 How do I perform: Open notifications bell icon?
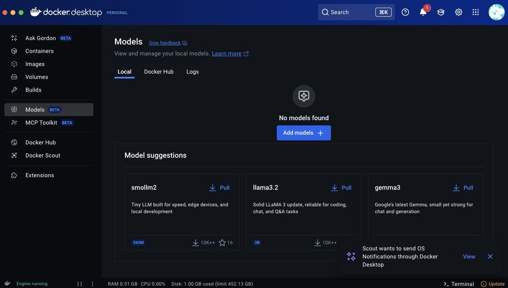(x=423, y=12)
